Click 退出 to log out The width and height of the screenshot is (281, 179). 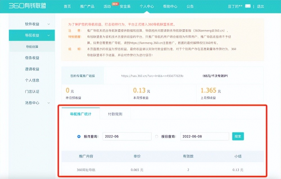pyautogui.click(x=260, y=6)
